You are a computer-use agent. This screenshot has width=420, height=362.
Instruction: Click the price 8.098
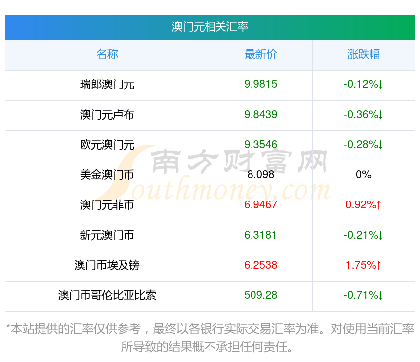click(x=260, y=174)
